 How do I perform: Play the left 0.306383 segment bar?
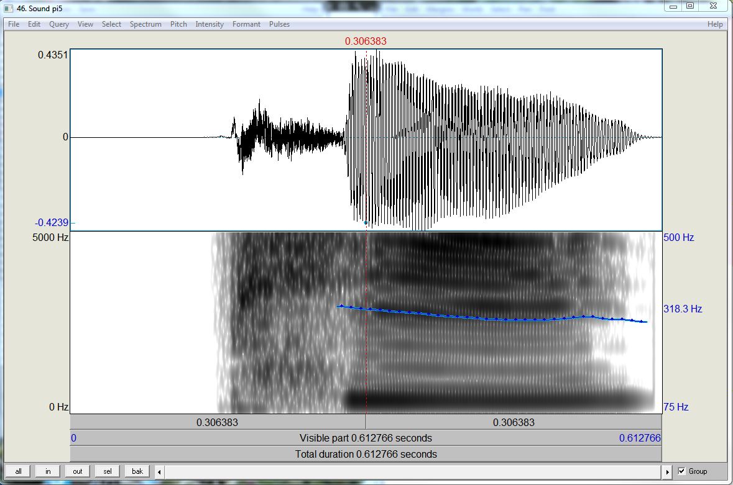point(218,422)
